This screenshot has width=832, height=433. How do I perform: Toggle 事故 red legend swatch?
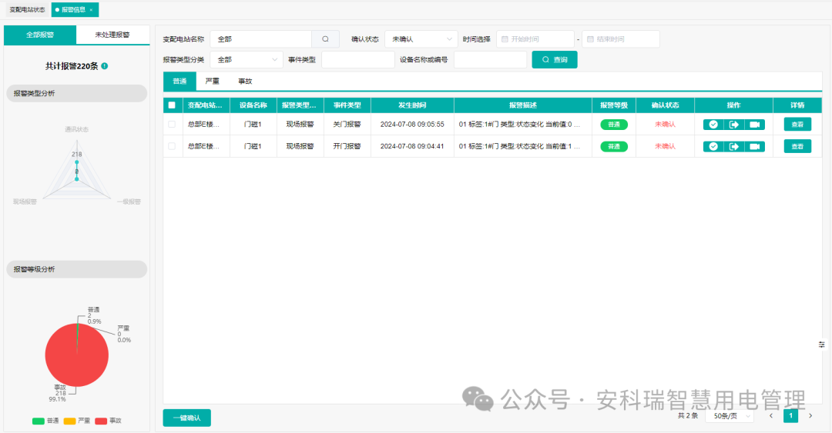(x=101, y=421)
